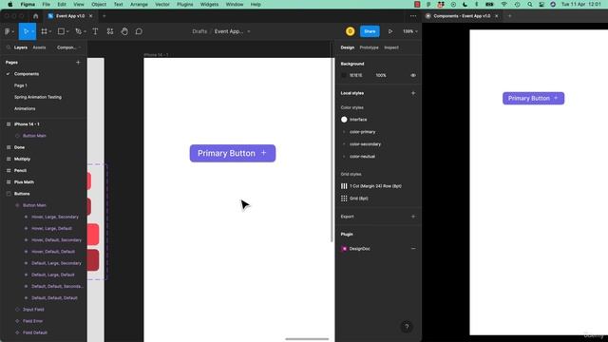Open the Frame tool options dropdown
Screen dimensions: 608x342
click(50, 31)
